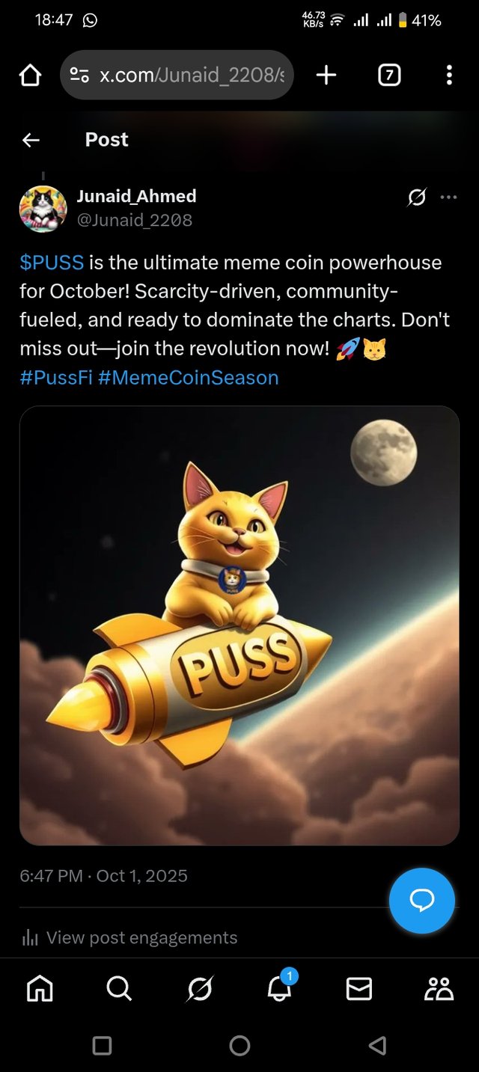Open Junaid_Ahmed's profile avatar
Screen dimensions: 479x1072
(43, 209)
